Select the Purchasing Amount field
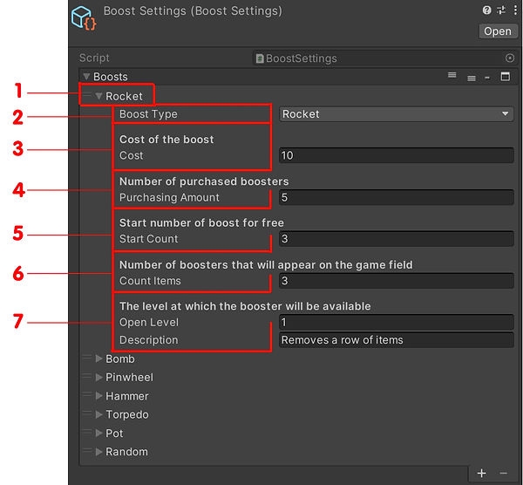The height and width of the screenshot is (485, 523). (x=396, y=197)
